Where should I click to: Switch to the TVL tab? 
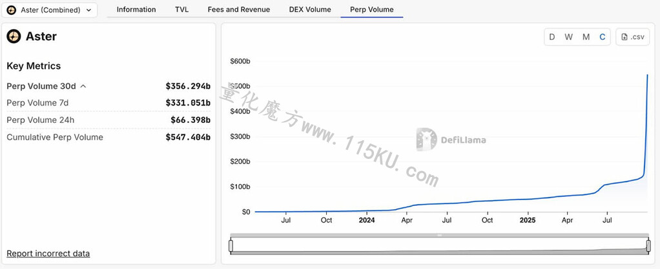click(182, 9)
